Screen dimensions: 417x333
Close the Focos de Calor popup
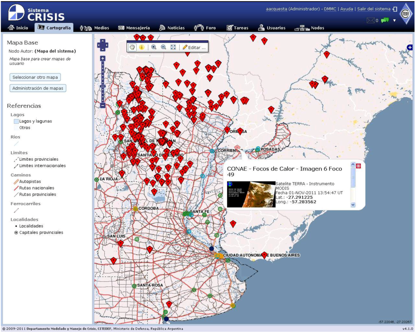pos(358,166)
